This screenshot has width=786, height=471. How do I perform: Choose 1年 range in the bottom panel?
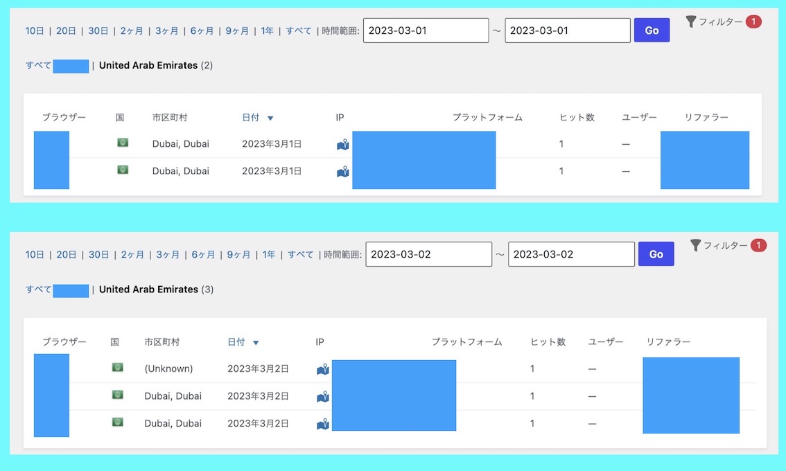click(269, 254)
